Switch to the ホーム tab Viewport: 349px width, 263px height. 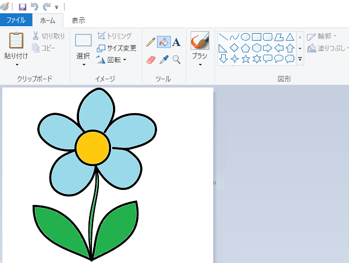pyautogui.click(x=48, y=20)
